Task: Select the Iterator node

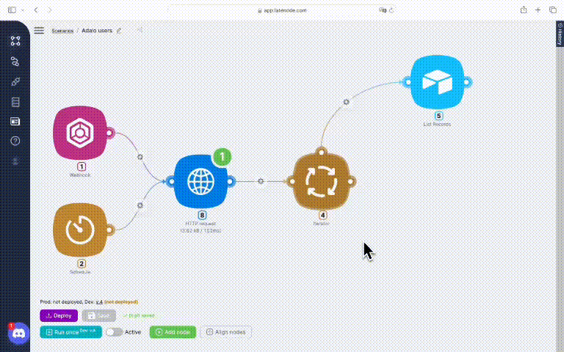Action: (x=320, y=182)
